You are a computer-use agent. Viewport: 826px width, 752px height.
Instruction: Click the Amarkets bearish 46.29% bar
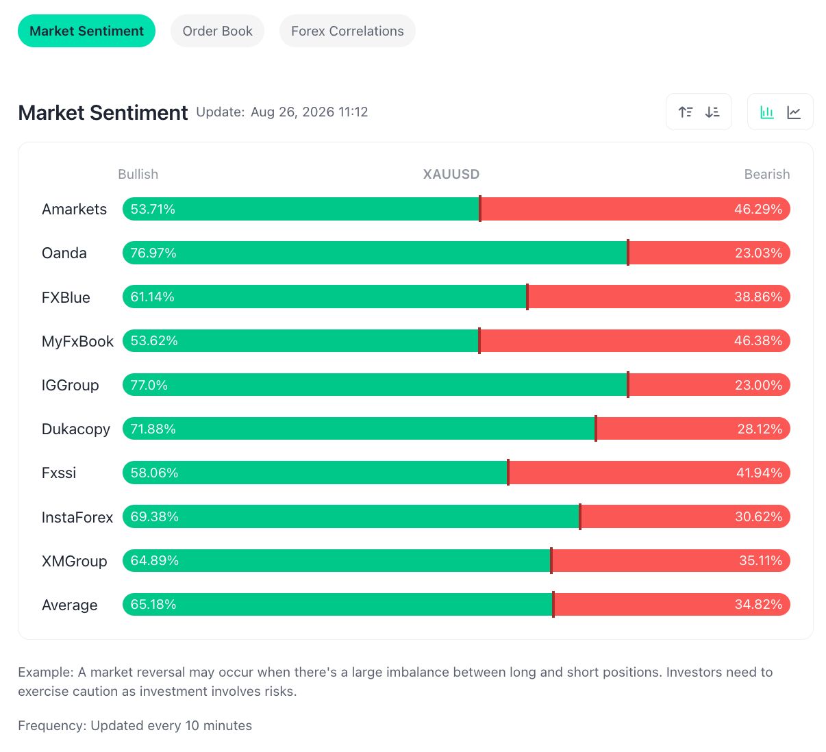tap(636, 209)
